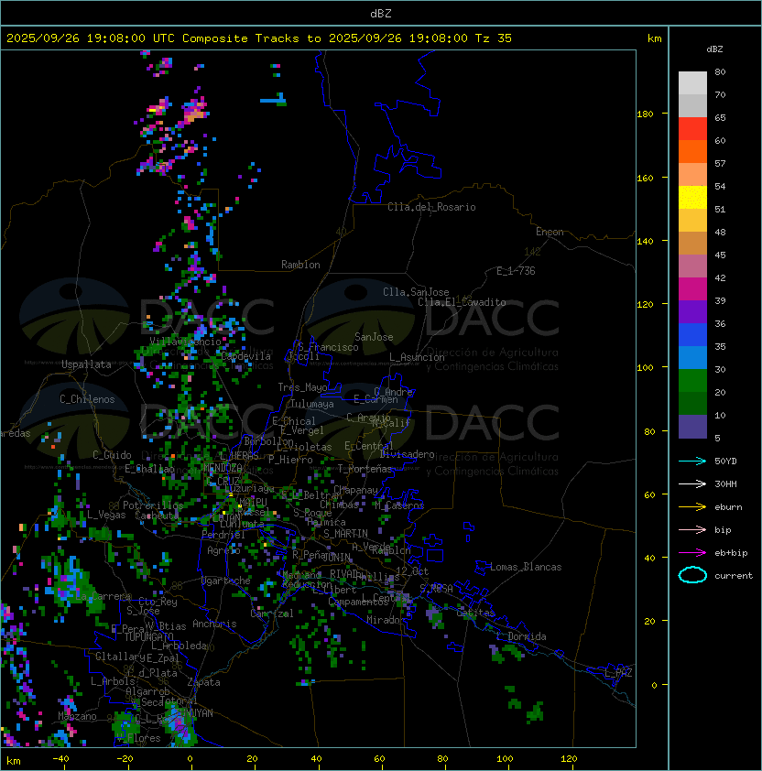Click the cyan 'current' ellipse symbol in legend
This screenshot has width=762, height=771.
point(692,575)
